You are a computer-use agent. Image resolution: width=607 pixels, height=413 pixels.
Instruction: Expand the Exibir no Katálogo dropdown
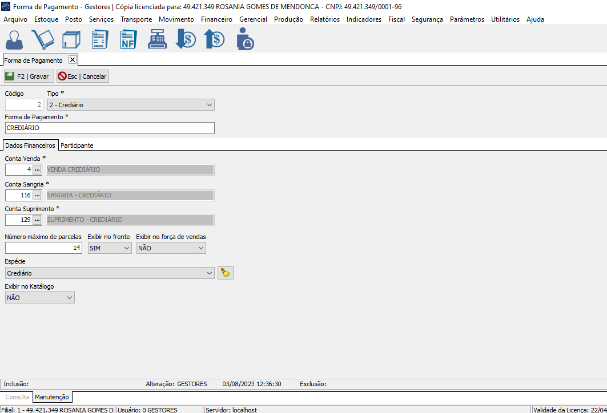70,297
